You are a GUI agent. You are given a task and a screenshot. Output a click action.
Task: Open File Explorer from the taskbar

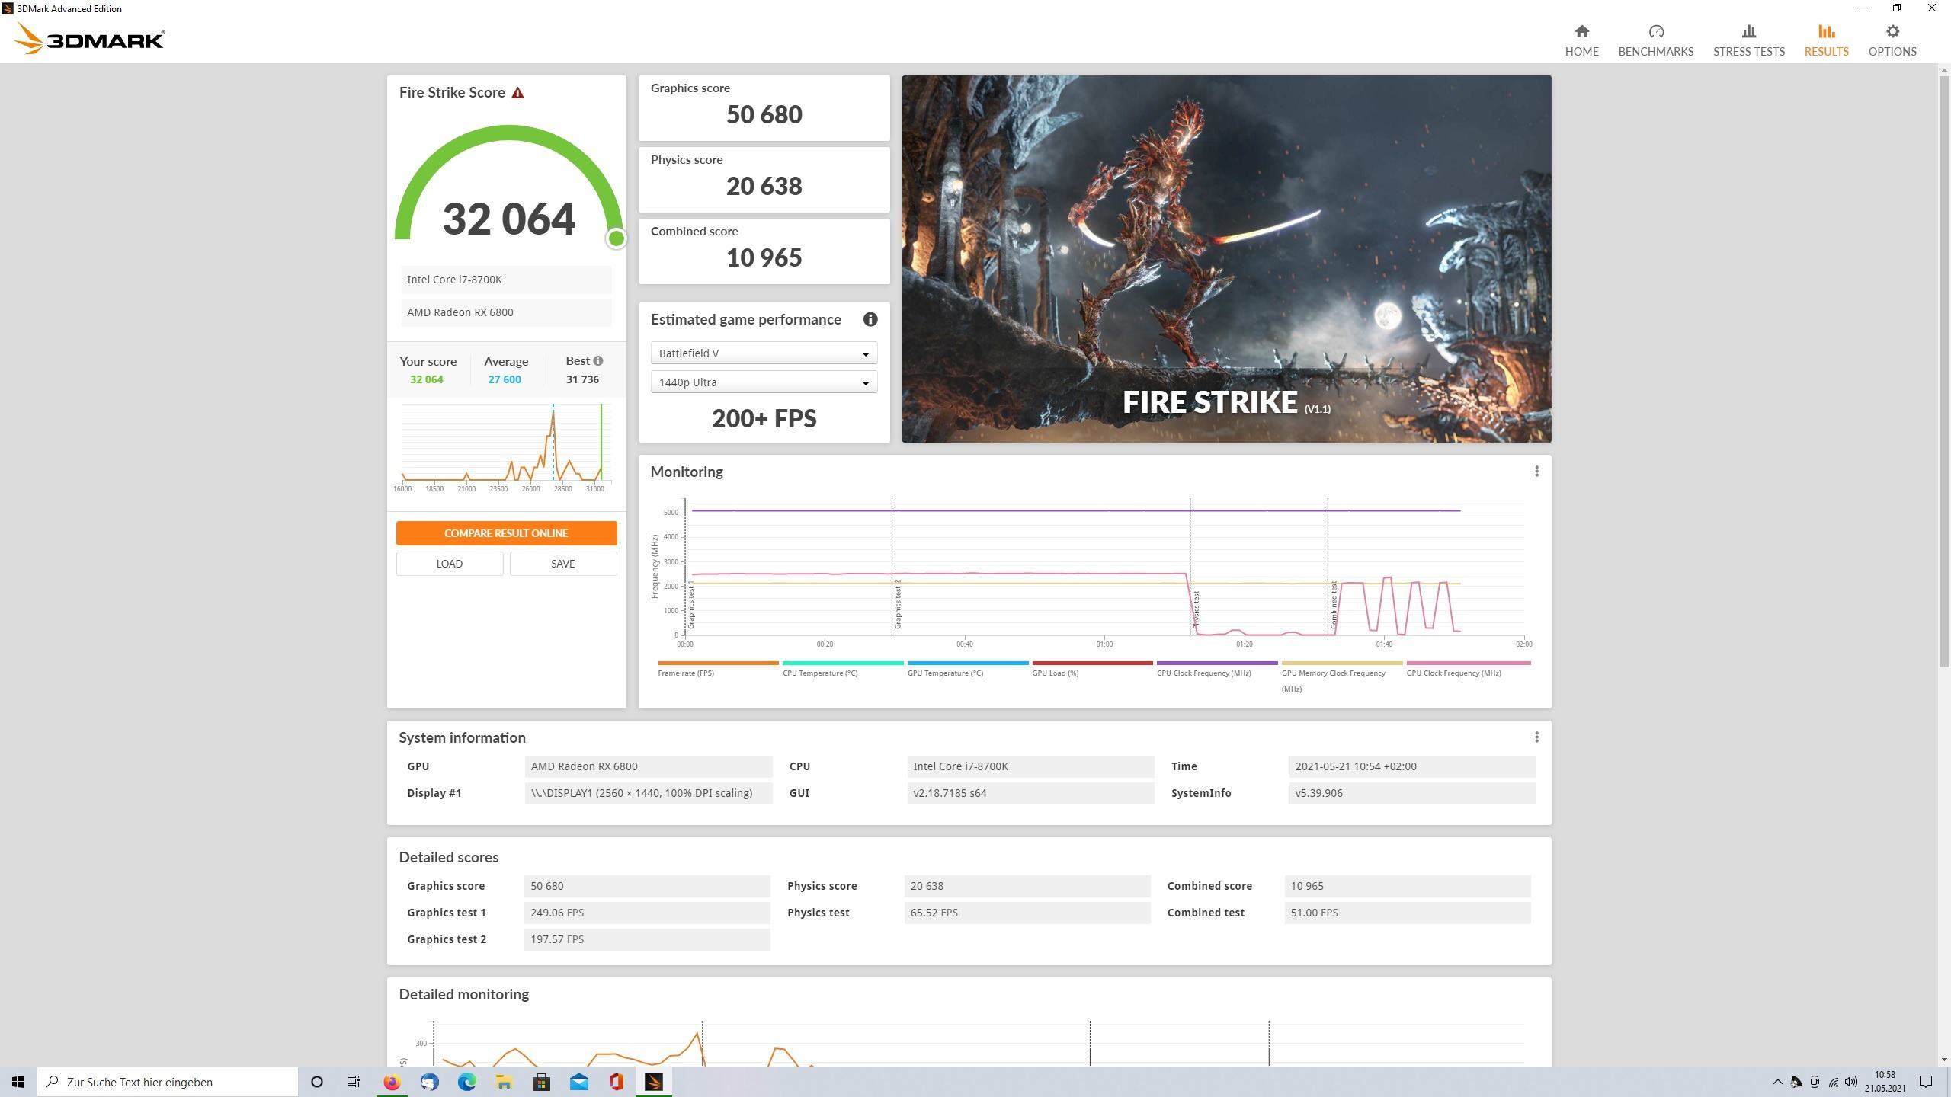point(504,1082)
